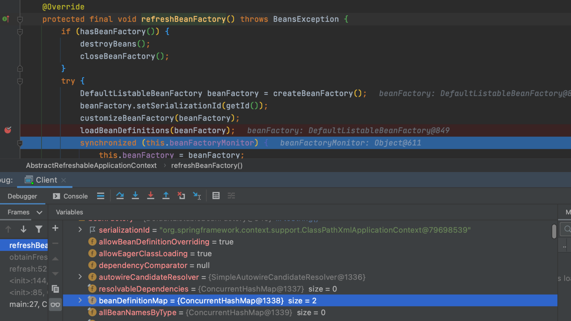Select the Frames panel tab
Screen dimensions: 571x321
point(18,212)
